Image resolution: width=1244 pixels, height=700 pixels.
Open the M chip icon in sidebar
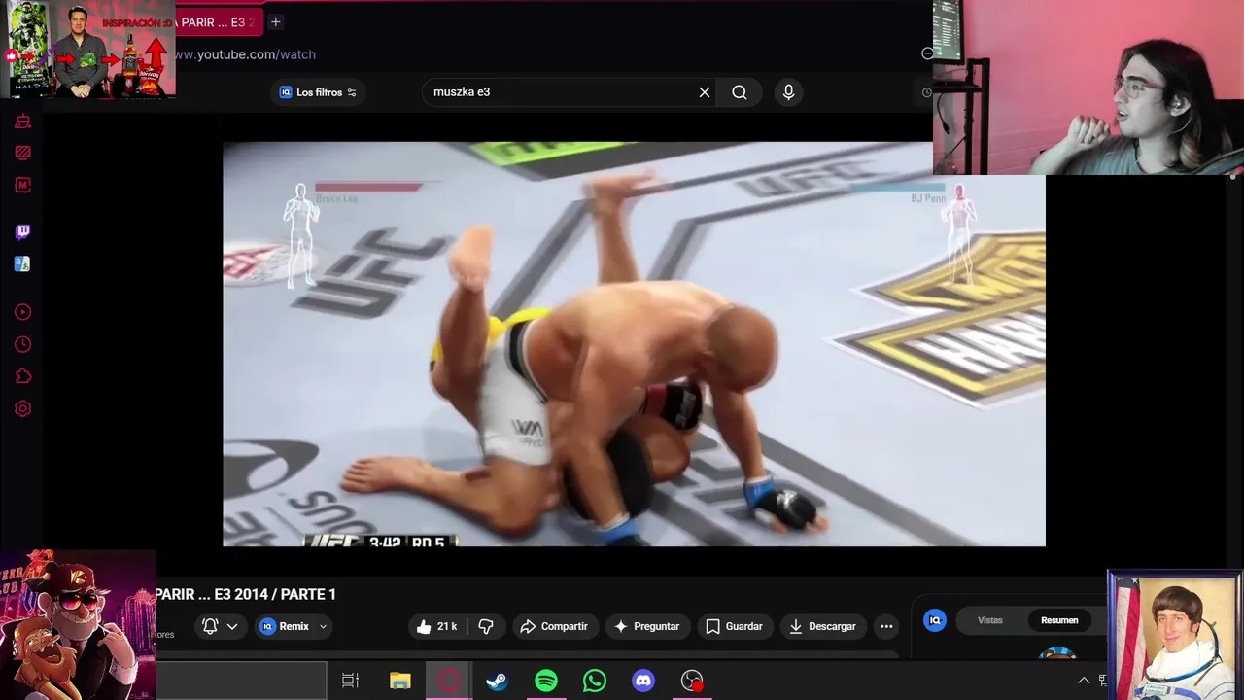click(x=23, y=185)
